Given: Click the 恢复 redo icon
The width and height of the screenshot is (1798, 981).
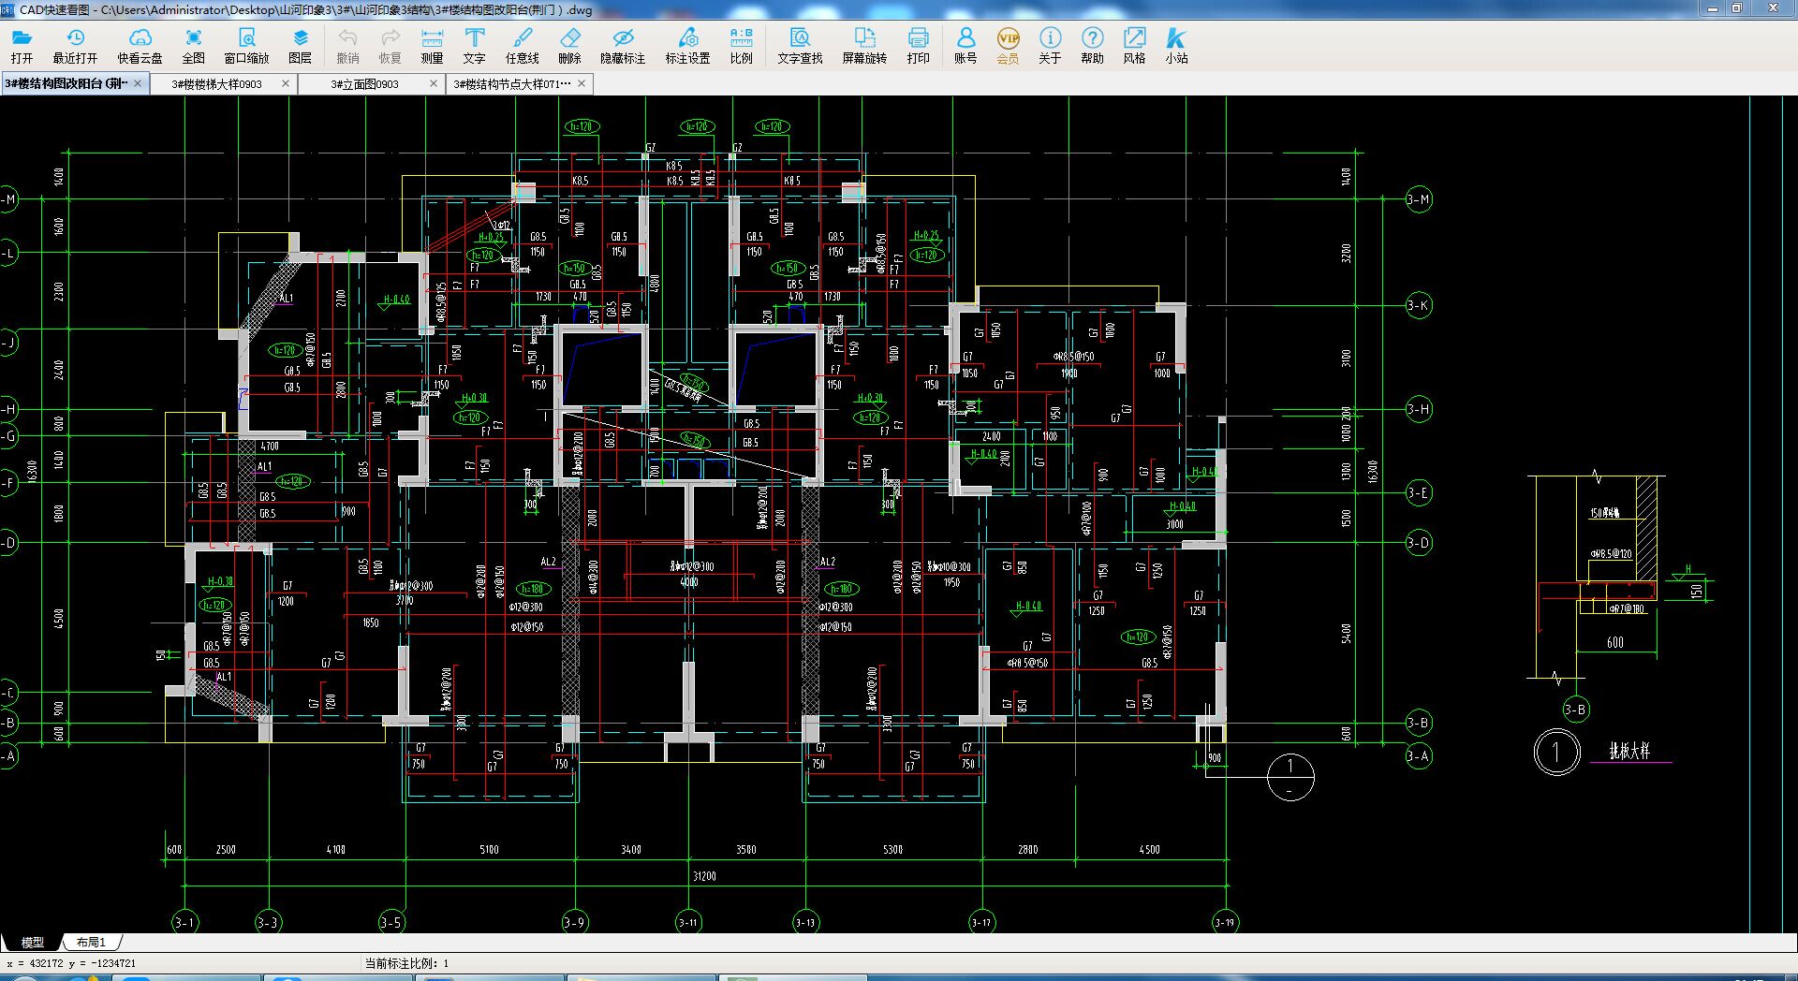Looking at the screenshot, I should point(390,45).
